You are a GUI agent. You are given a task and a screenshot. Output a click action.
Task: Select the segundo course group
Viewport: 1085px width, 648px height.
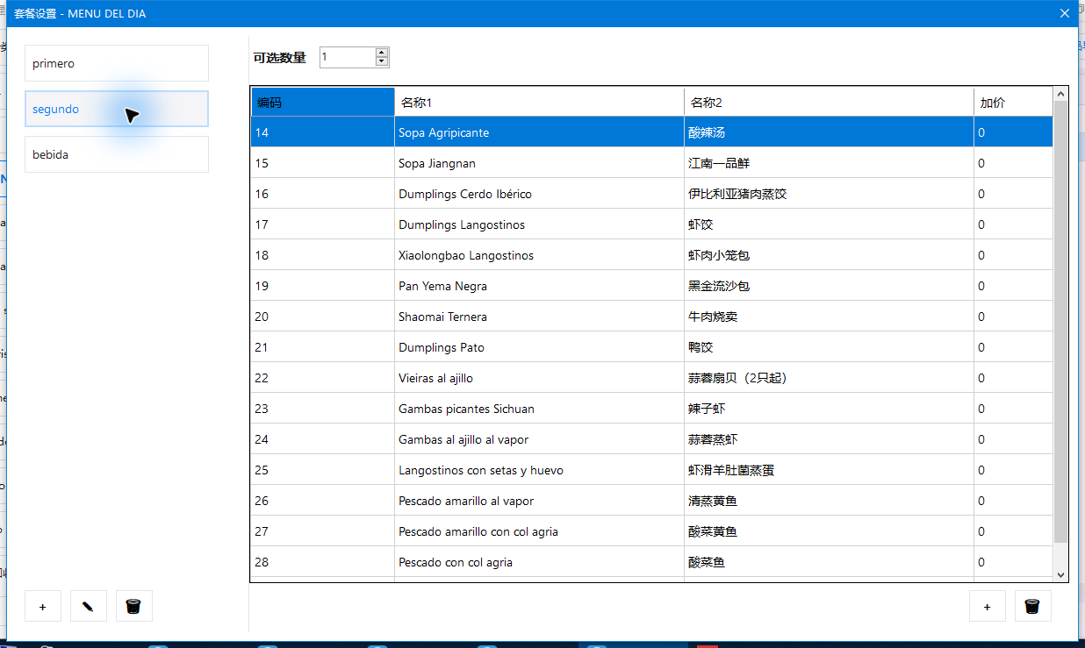point(117,109)
